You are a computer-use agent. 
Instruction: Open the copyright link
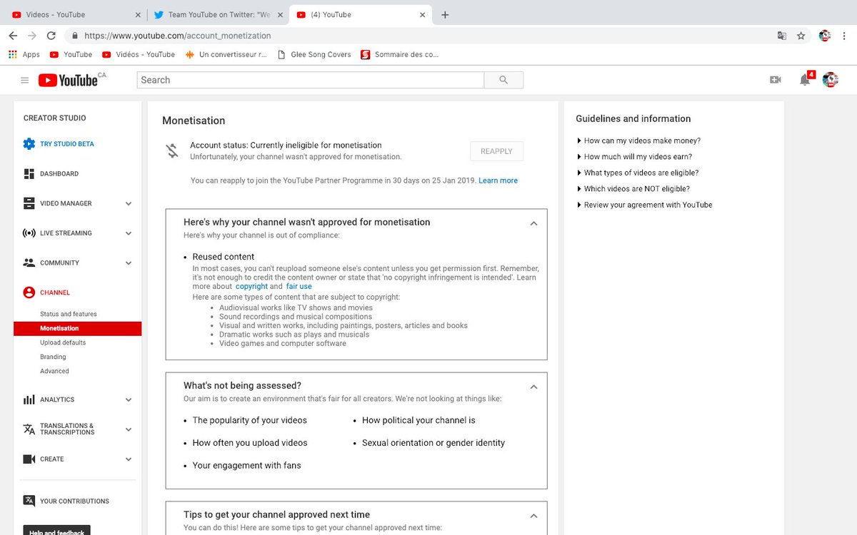click(x=251, y=286)
